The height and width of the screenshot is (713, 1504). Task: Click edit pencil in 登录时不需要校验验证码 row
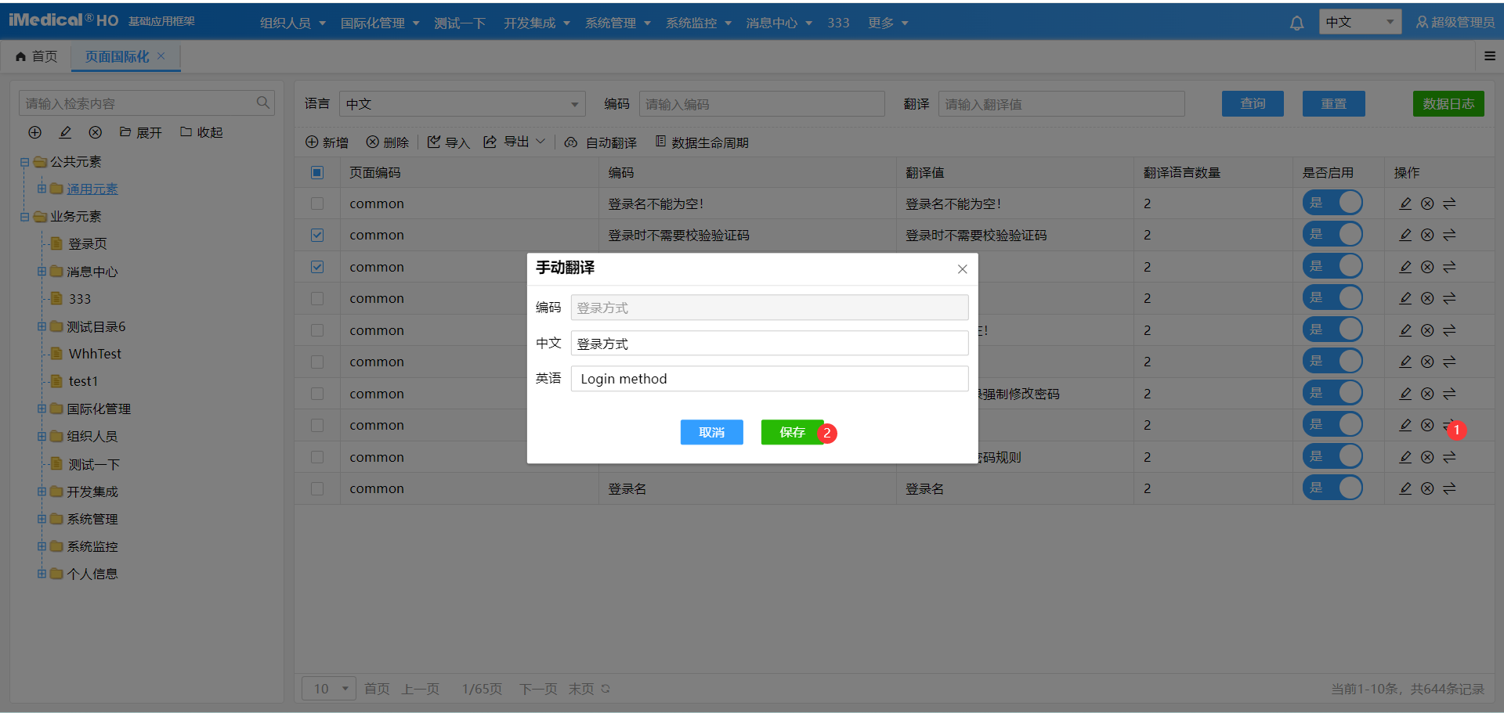pyautogui.click(x=1405, y=235)
